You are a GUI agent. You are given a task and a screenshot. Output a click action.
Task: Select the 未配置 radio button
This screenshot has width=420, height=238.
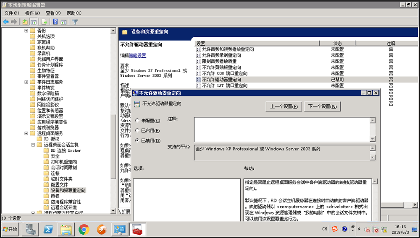coord(137,121)
